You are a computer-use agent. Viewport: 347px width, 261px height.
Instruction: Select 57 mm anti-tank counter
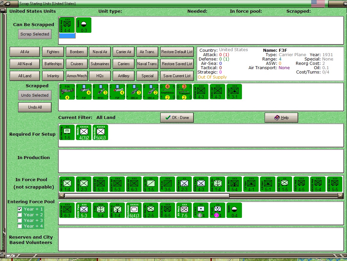[x=218, y=211]
